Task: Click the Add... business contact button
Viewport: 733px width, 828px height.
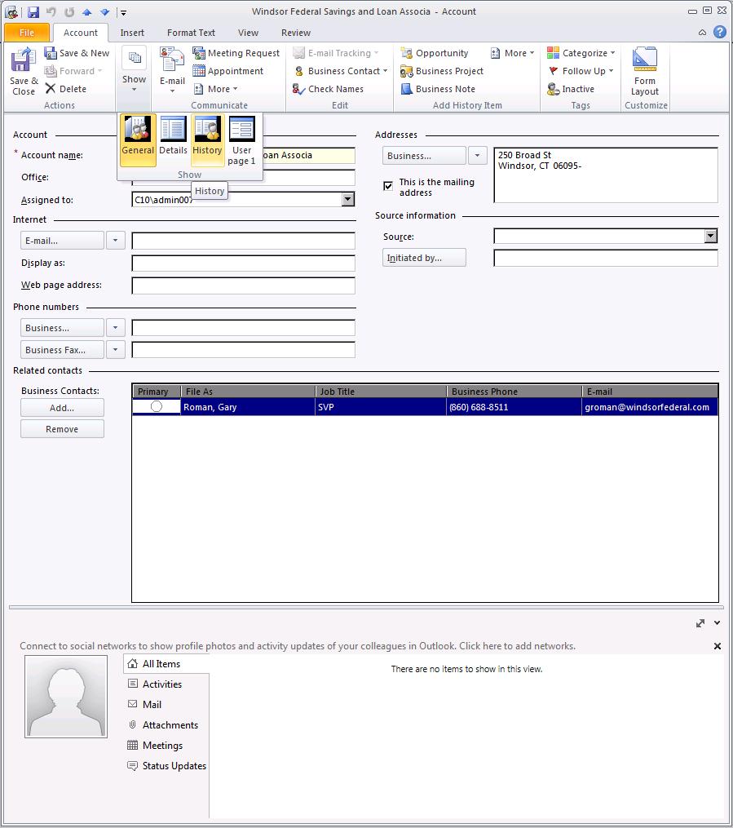Action: coord(62,408)
